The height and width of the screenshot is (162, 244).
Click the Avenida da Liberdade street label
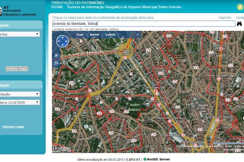point(138,70)
